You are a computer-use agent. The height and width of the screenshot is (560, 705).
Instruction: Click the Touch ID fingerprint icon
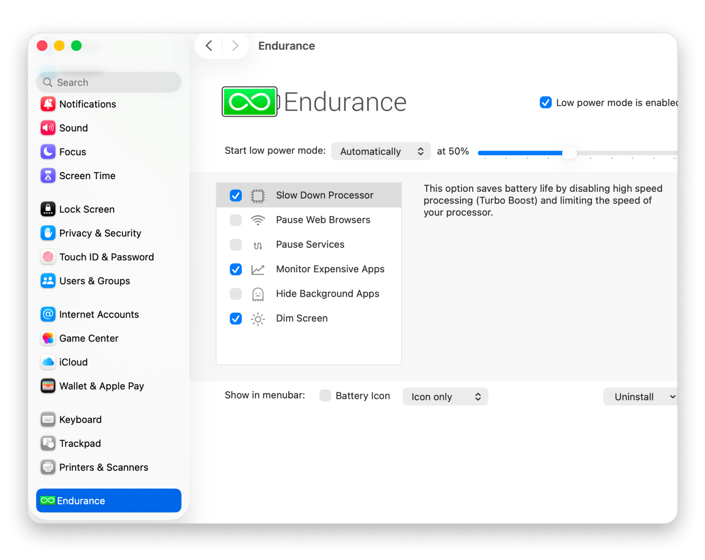tap(48, 256)
